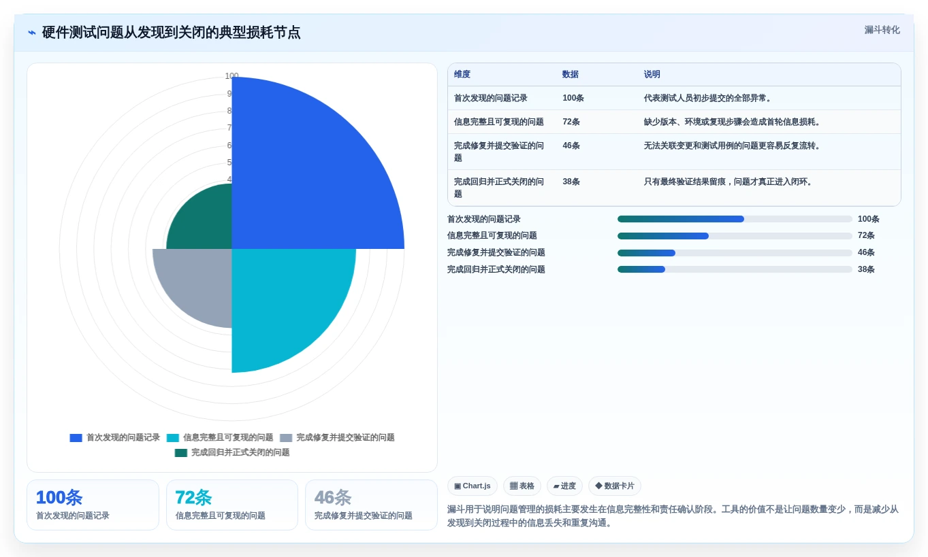Viewport: 928px width, 557px height.
Task: Click the 100 radial axis label
Action: click(231, 76)
